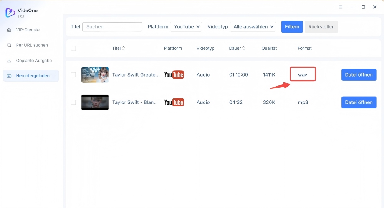Click title text Taylor Swift Greate...
Viewport: 384px width, 208px height.
tap(136, 75)
